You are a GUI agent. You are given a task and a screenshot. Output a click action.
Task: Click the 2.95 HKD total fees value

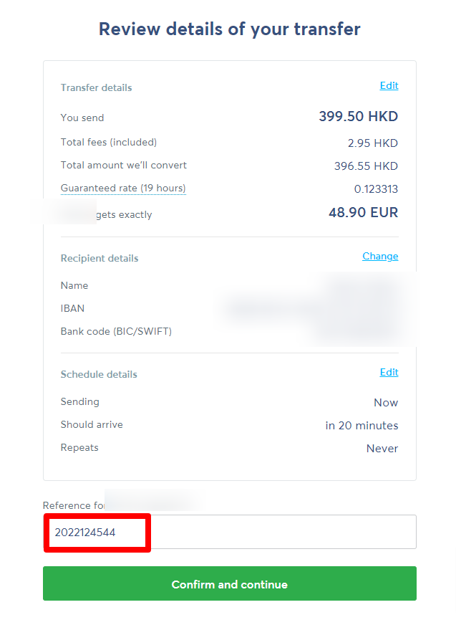coord(372,143)
